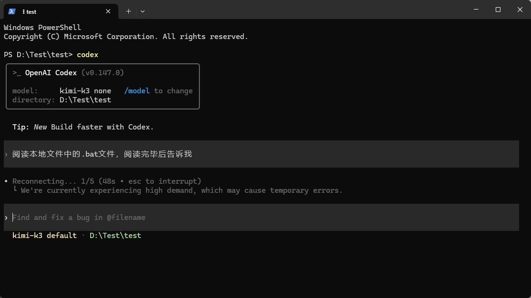This screenshot has width=531, height=298.
Task: Click the Find and fix a bug prompt input
Action: point(261,217)
